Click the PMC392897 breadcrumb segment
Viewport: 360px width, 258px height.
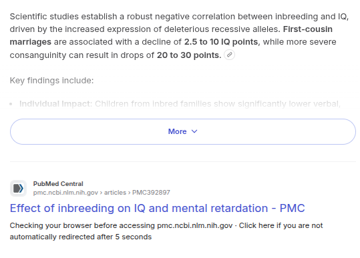[x=151, y=193]
